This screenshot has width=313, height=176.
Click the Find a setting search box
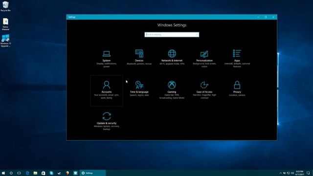(x=172, y=35)
